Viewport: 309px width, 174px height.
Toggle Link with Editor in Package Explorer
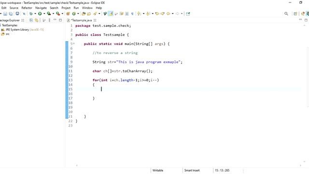pyautogui.click(x=37, y=20)
